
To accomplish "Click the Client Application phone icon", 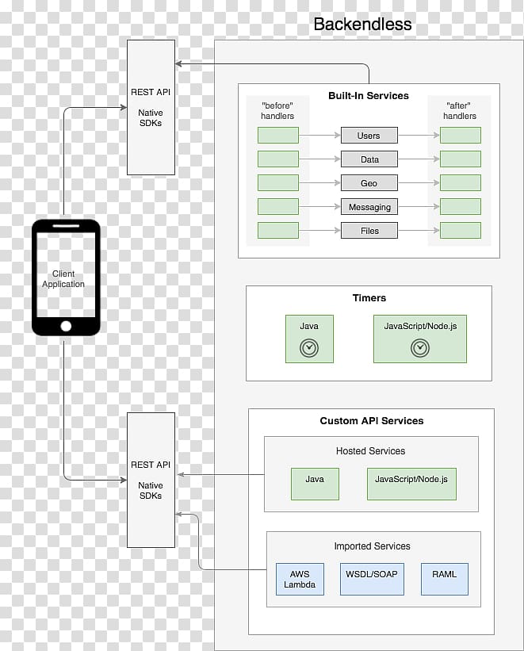I will 66,278.
